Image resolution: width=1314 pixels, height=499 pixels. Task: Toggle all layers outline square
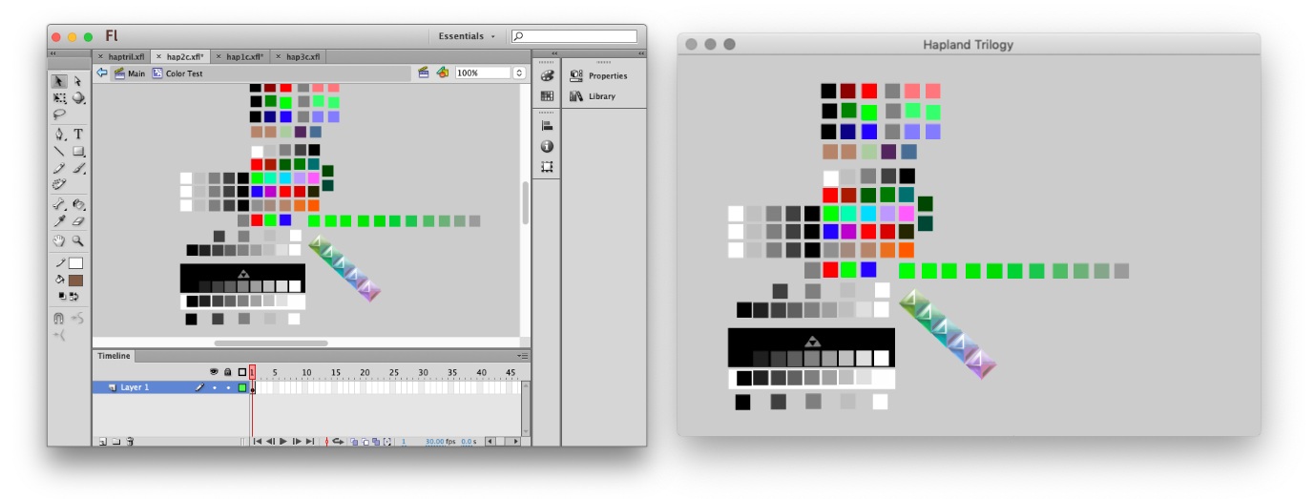pyautogui.click(x=242, y=372)
